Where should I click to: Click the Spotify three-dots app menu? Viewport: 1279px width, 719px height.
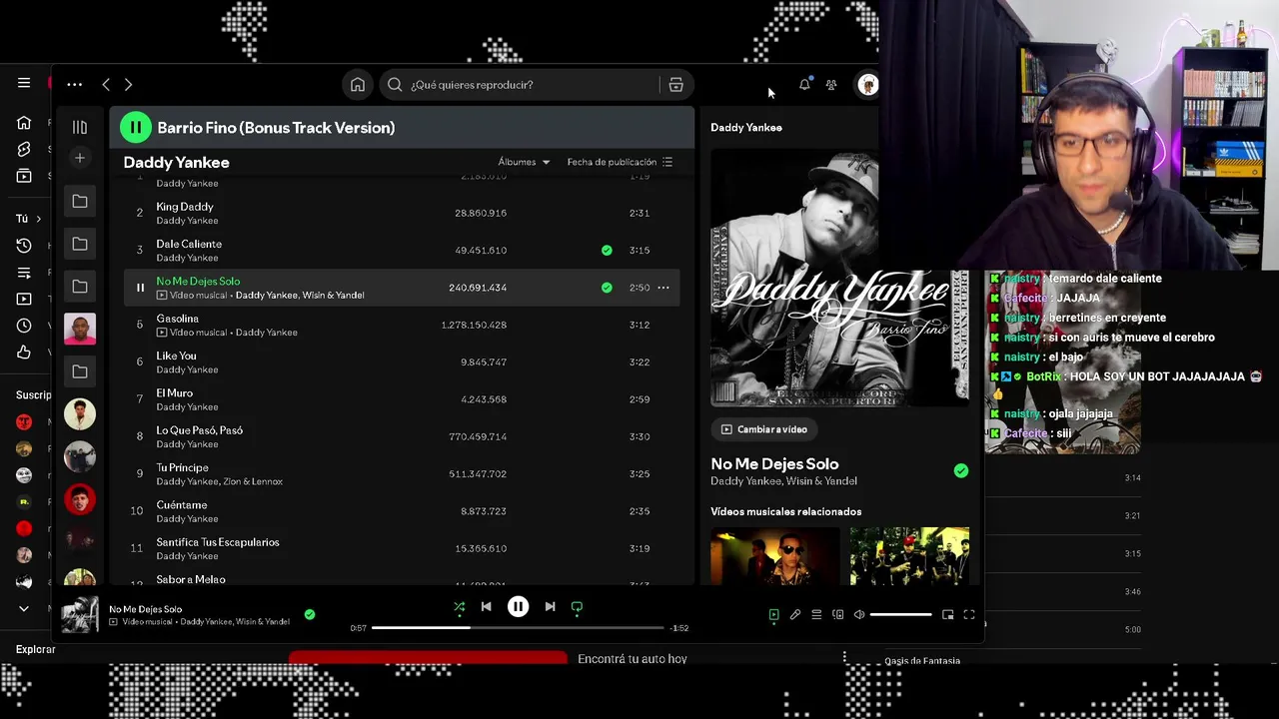(x=75, y=85)
